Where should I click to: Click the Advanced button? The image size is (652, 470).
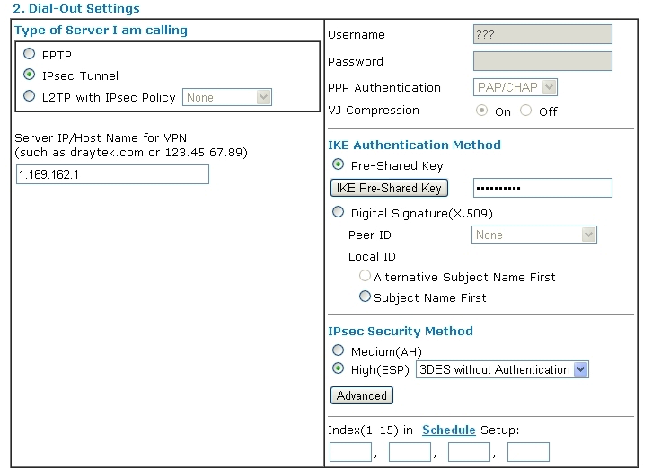pyautogui.click(x=361, y=395)
